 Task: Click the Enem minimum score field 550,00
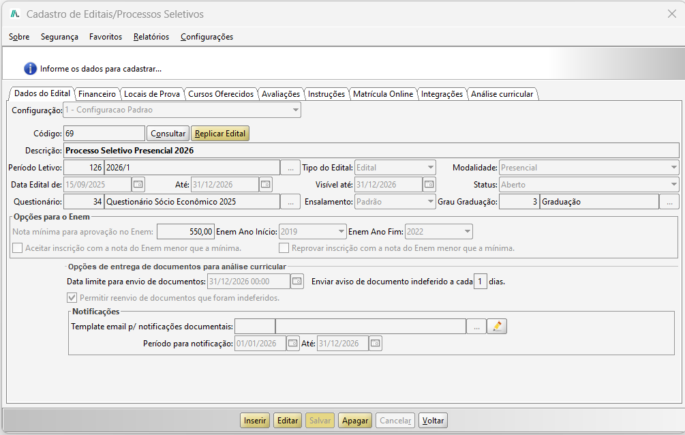click(185, 232)
